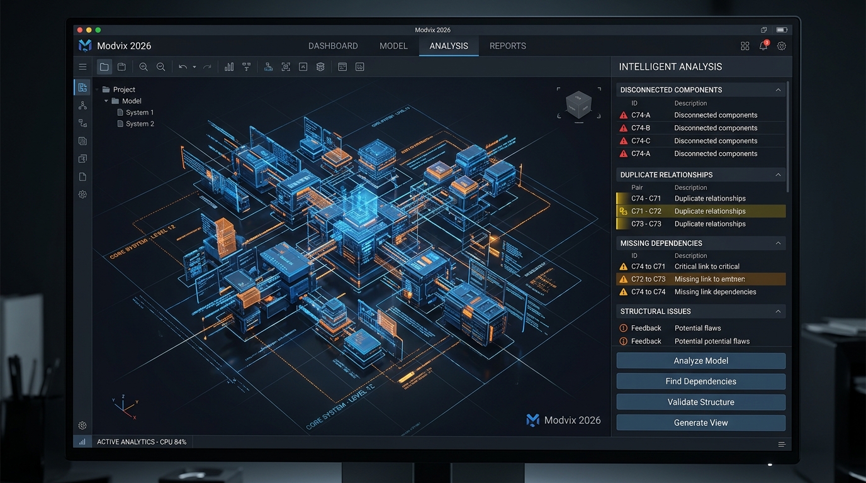Select the Analysis tab
866x483 pixels.
[449, 46]
